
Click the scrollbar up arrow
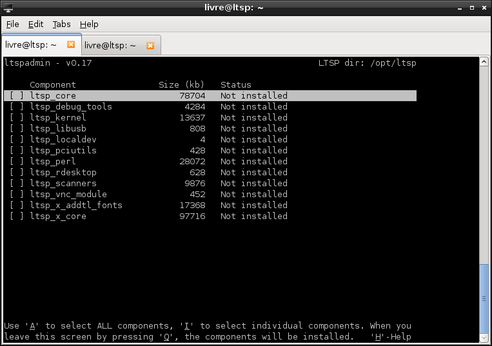tap(484, 61)
